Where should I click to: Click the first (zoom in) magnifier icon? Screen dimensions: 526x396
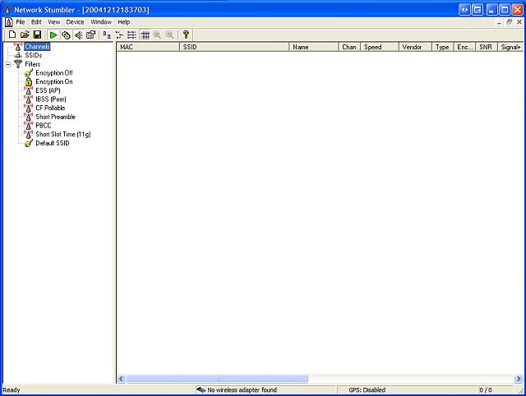coord(157,35)
